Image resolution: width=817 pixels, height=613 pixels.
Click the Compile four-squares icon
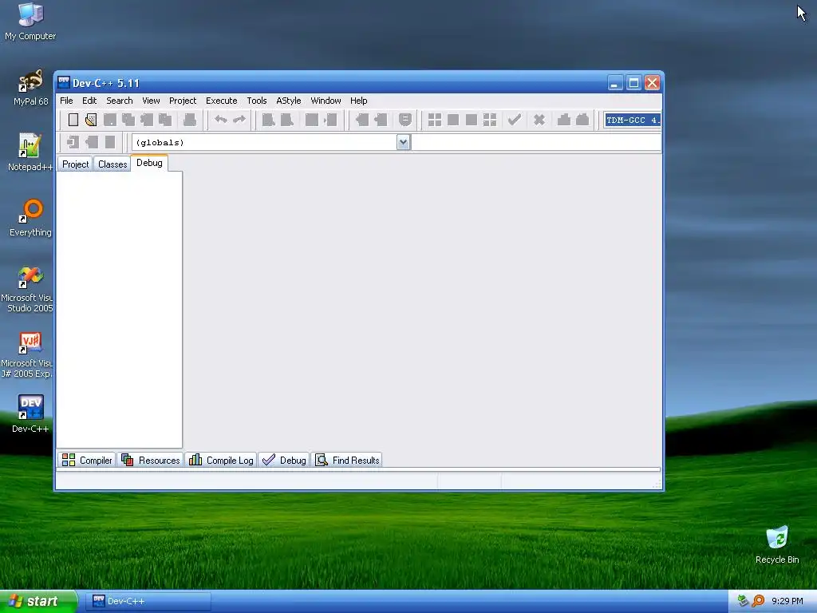tap(435, 120)
